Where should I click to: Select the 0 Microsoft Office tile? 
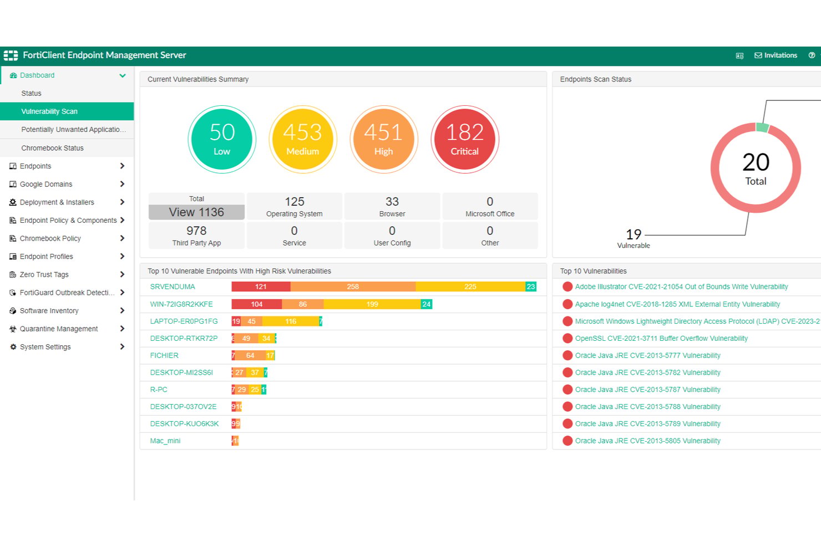(x=490, y=206)
